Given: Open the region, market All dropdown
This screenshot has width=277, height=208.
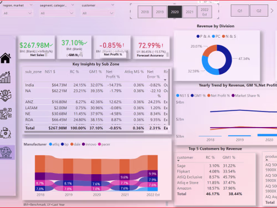Looking at the screenshot, I should pyautogui.click(x=18, y=13).
